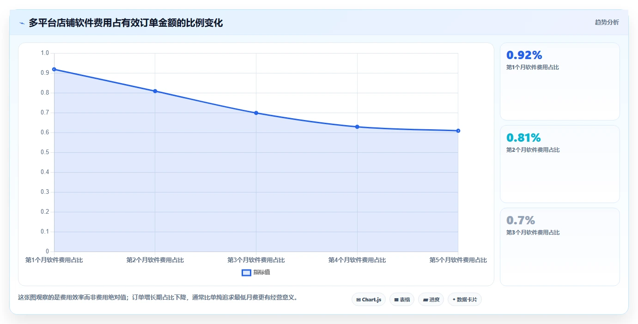The image size is (638, 324).
Task: Select the 进度 tag button
Action: click(x=431, y=300)
